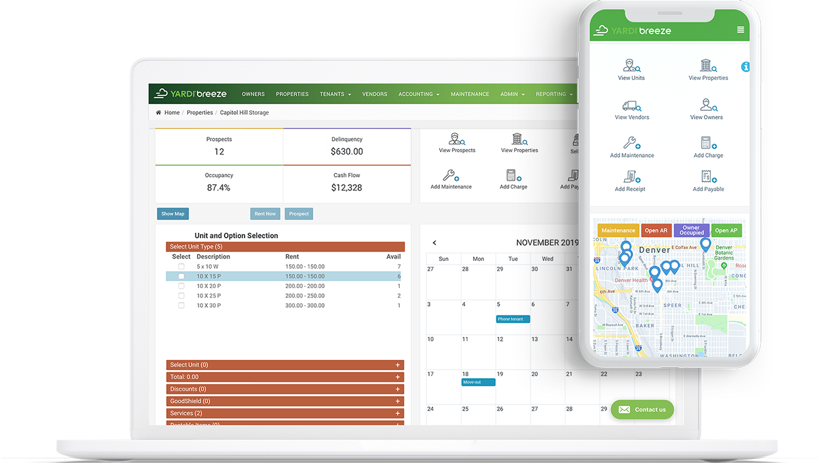Click the Cash Flow $12,328 tile

pos(347,184)
